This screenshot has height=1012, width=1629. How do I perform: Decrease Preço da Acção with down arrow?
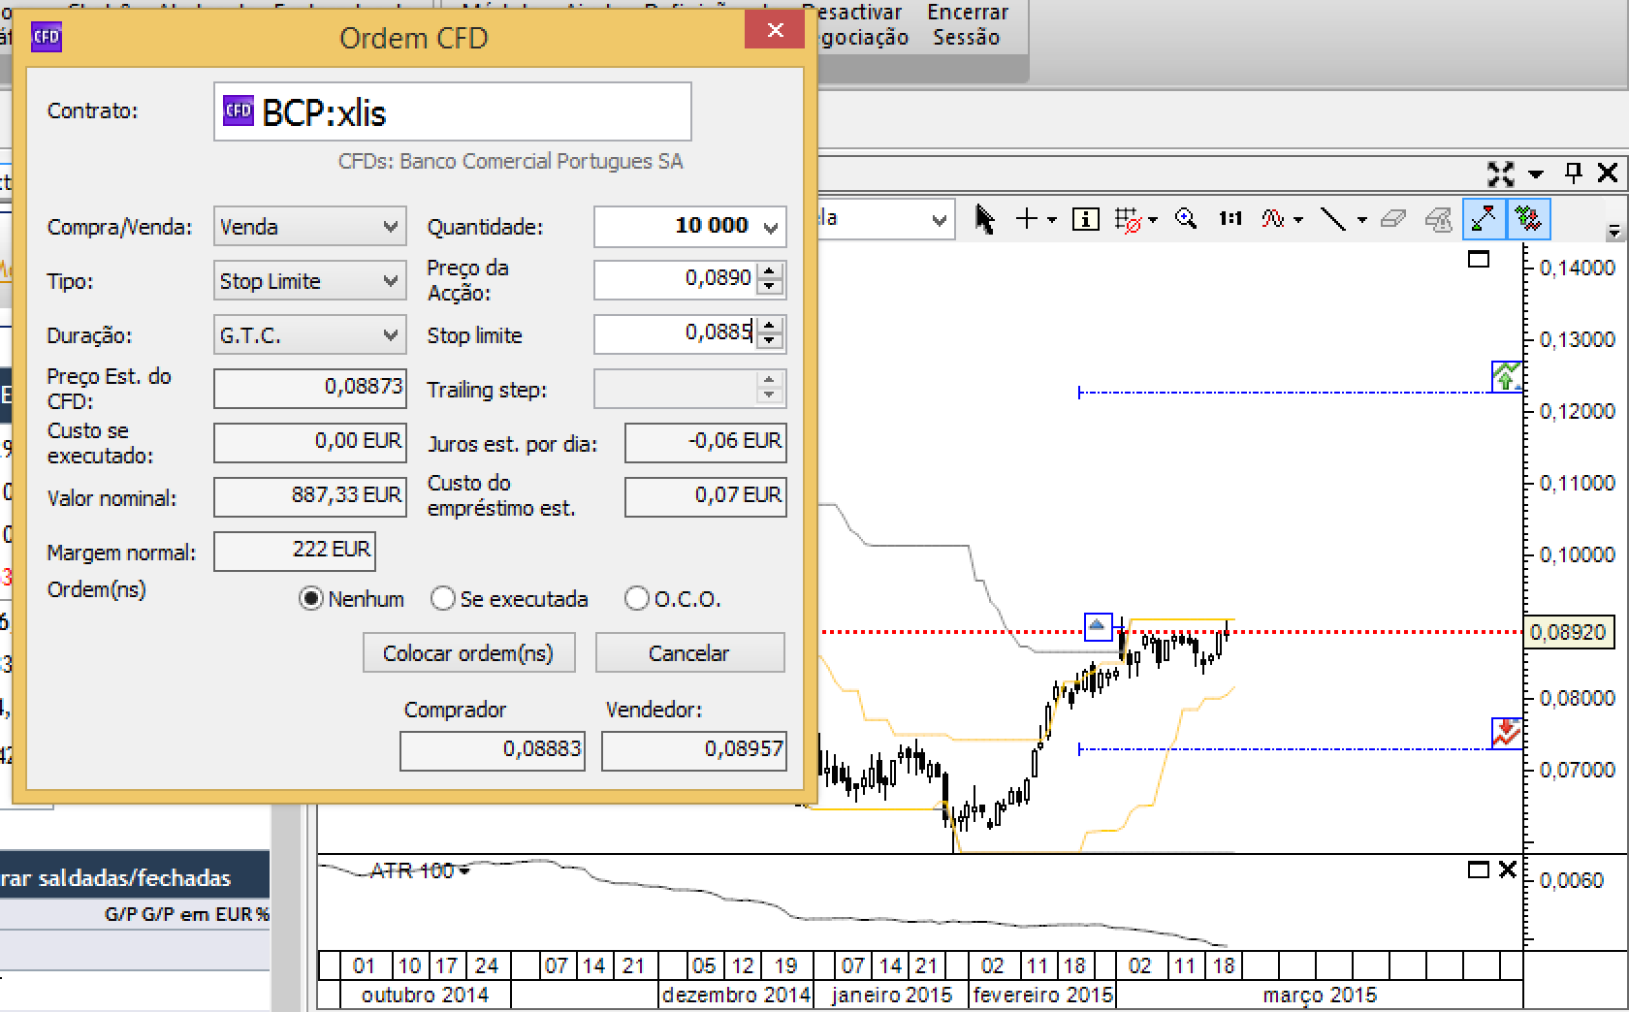coord(770,287)
